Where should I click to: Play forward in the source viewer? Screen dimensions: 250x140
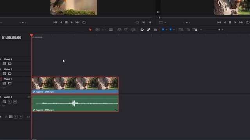(x=71, y=23)
